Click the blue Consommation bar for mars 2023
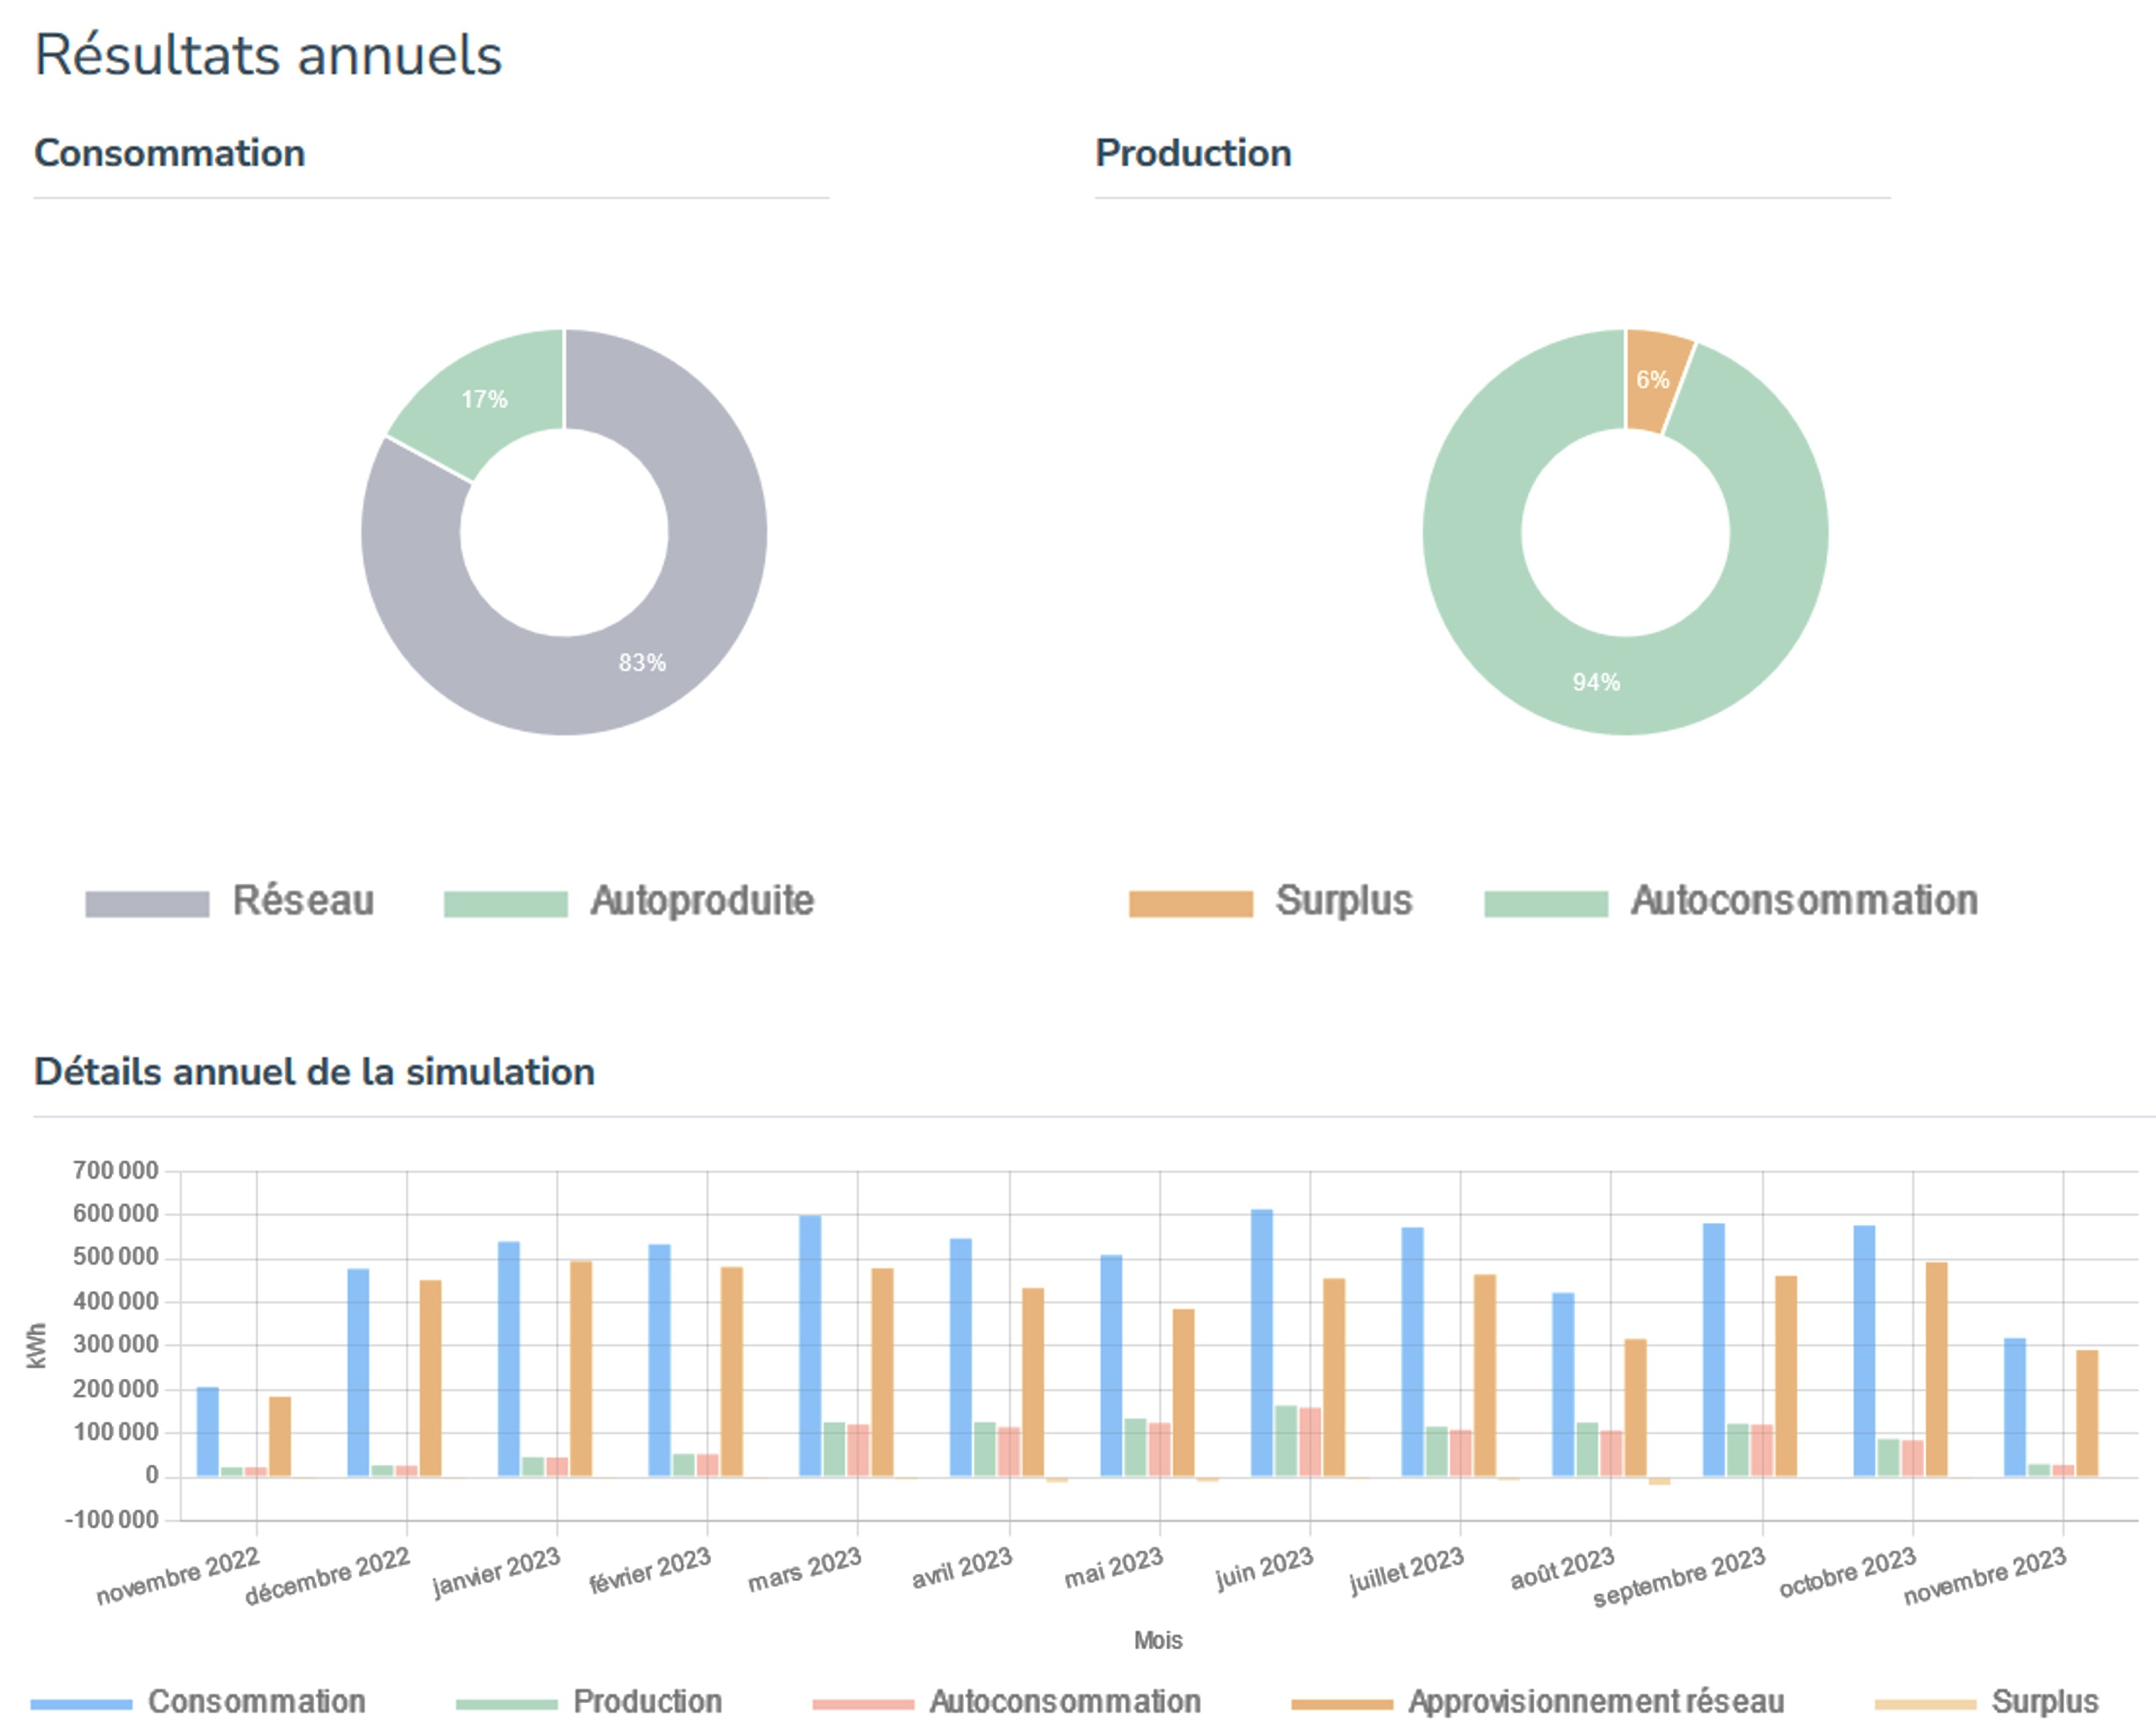The height and width of the screenshot is (1735, 2156). point(810,1346)
